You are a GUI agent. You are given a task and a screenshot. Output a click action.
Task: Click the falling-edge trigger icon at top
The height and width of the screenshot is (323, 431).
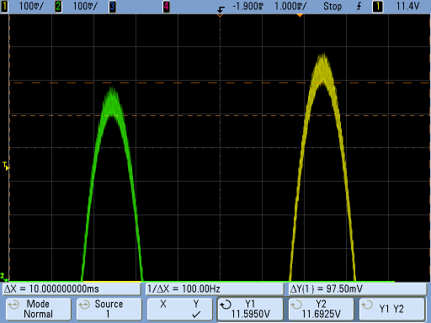221,9
